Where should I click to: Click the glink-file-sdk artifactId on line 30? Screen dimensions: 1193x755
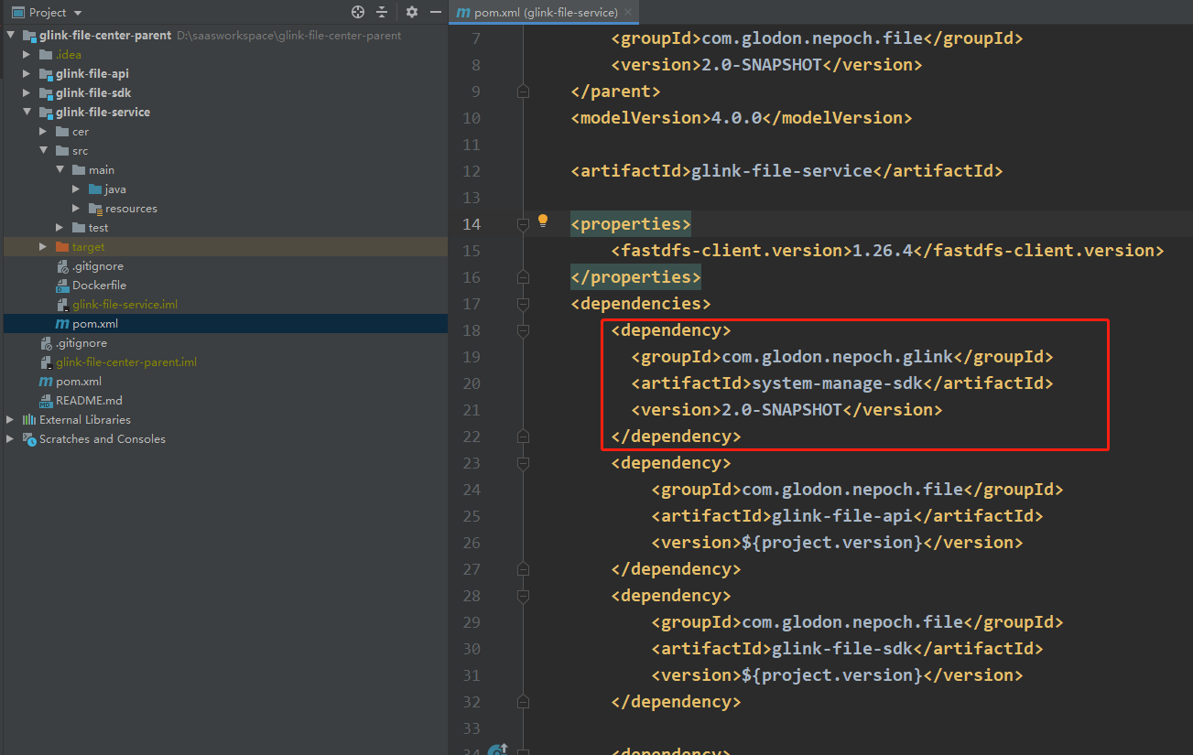click(x=842, y=648)
